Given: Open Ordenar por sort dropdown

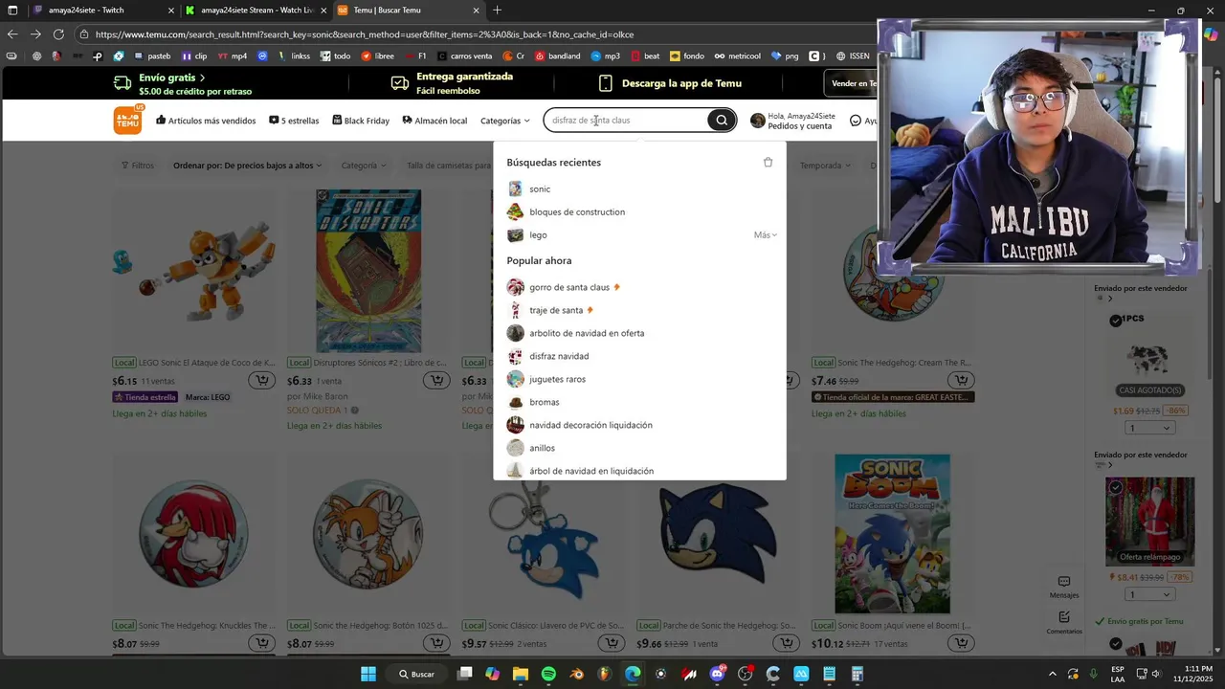Looking at the screenshot, I should tap(247, 166).
